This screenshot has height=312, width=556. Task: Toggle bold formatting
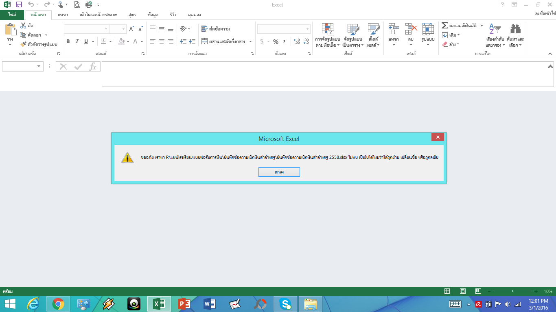coord(68,41)
